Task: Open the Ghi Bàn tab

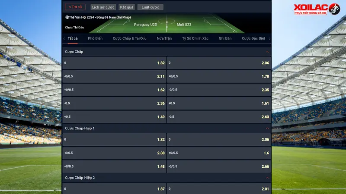Action: coord(225,38)
